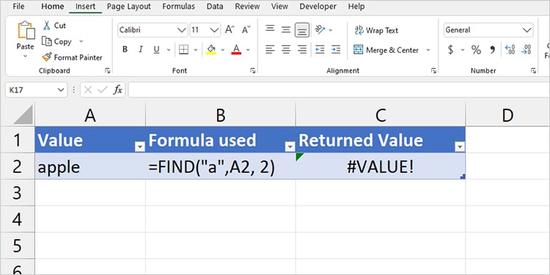
Task: Increase font size with the larger A icon
Action: (x=230, y=29)
